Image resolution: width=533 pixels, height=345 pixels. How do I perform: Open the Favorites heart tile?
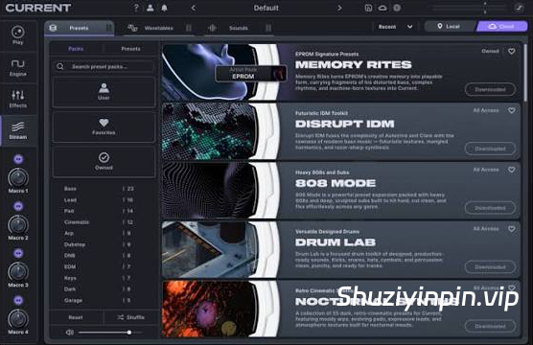click(104, 126)
